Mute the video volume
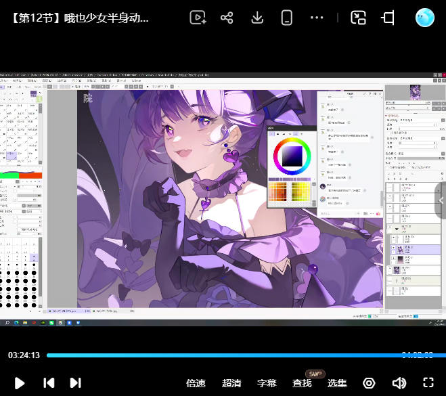Screen dimensions: 446x396 point(399,383)
